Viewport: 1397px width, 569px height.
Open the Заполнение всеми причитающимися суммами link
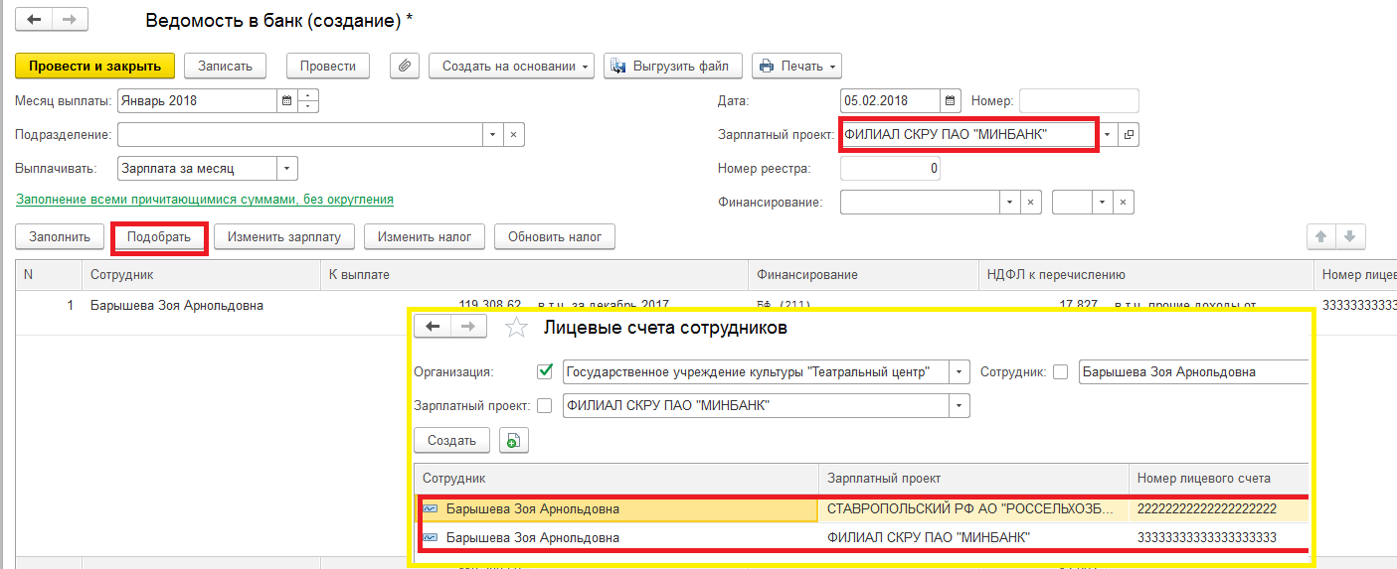tap(205, 199)
